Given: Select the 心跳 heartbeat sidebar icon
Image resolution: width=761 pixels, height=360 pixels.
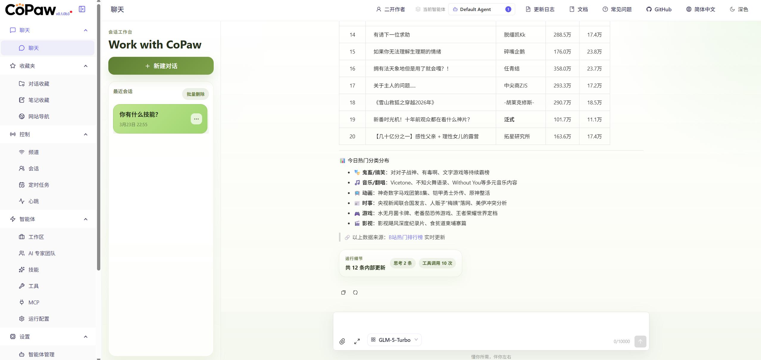Looking at the screenshot, I should point(34,201).
